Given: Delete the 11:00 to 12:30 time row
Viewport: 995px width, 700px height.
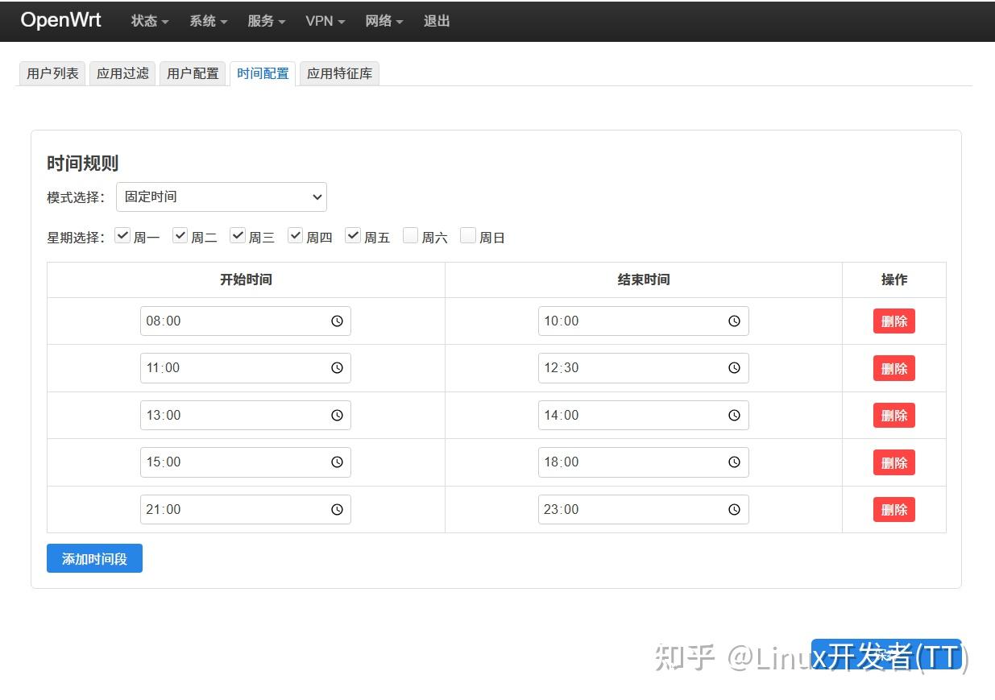Looking at the screenshot, I should (894, 369).
